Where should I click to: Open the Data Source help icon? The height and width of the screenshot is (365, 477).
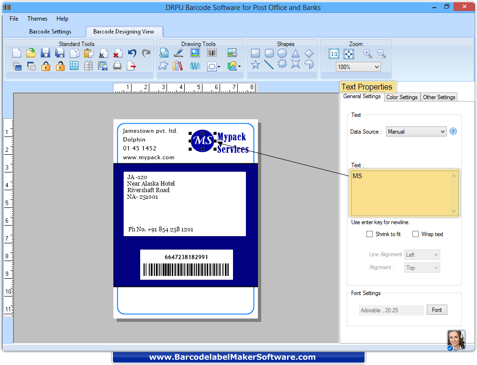coord(453,131)
